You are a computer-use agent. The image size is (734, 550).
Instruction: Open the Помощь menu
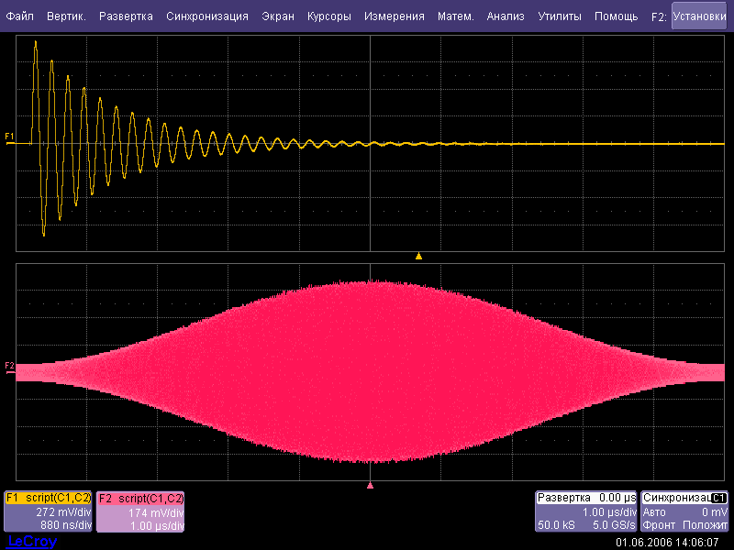pos(616,16)
